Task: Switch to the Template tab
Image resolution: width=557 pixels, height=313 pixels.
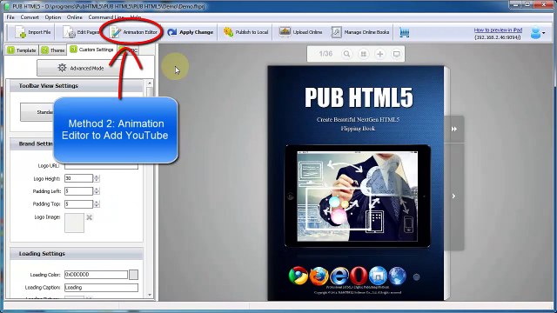Action: [22, 50]
